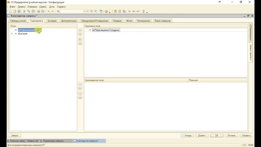The height and width of the screenshot is (147, 261).
Task: Add all to group fields with >> button
Action: (80, 34)
